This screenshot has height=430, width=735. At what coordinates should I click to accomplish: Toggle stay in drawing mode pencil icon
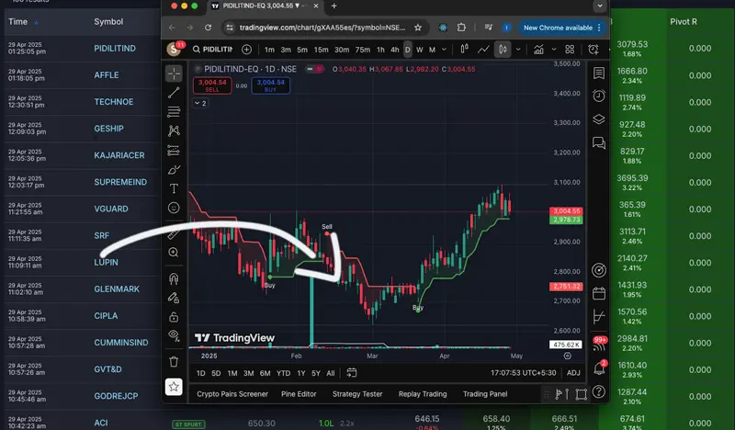(174, 299)
